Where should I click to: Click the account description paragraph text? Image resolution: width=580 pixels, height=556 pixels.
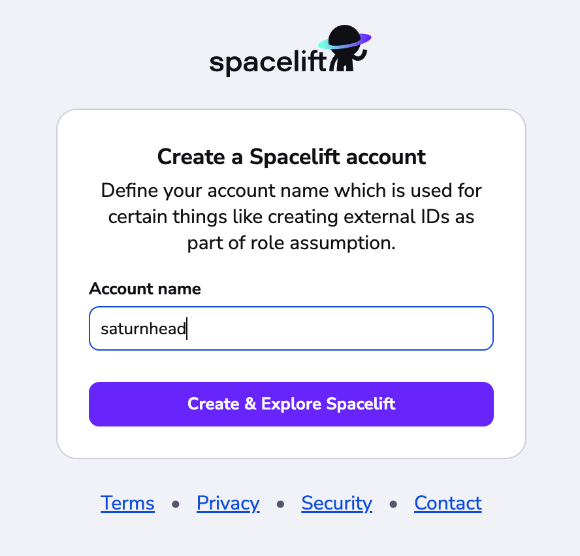click(x=291, y=217)
